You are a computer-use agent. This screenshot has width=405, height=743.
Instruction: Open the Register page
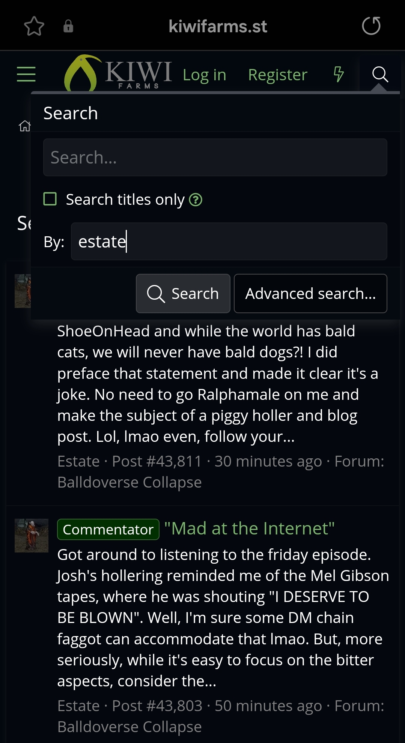[x=278, y=75]
